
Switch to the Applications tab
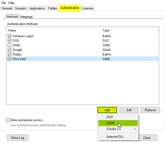pyautogui.click(x=37, y=8)
